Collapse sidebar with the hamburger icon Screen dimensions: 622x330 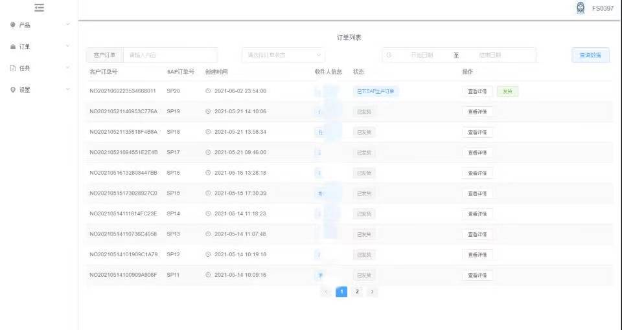click(39, 8)
